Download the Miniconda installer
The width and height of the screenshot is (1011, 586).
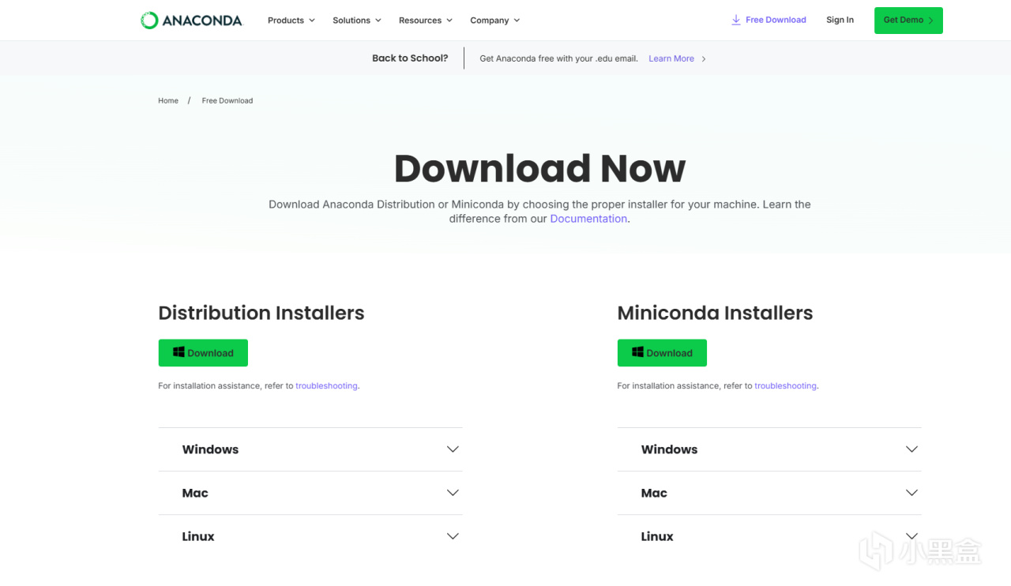[662, 353]
